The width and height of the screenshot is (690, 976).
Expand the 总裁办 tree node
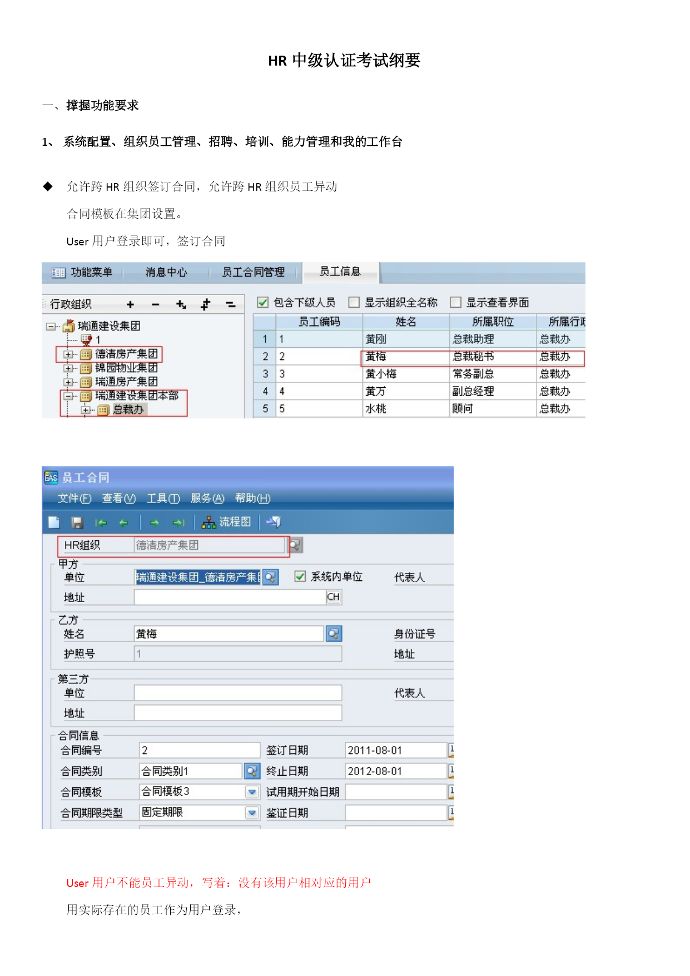point(85,410)
